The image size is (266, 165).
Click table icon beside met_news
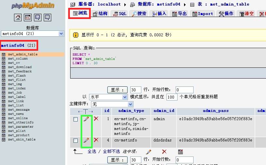coord(4,114)
